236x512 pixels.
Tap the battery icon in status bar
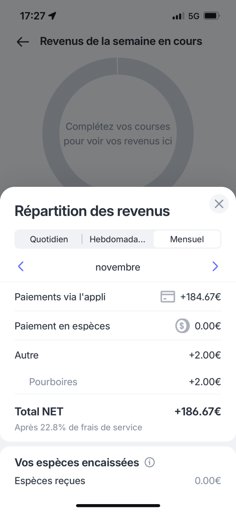point(212,16)
